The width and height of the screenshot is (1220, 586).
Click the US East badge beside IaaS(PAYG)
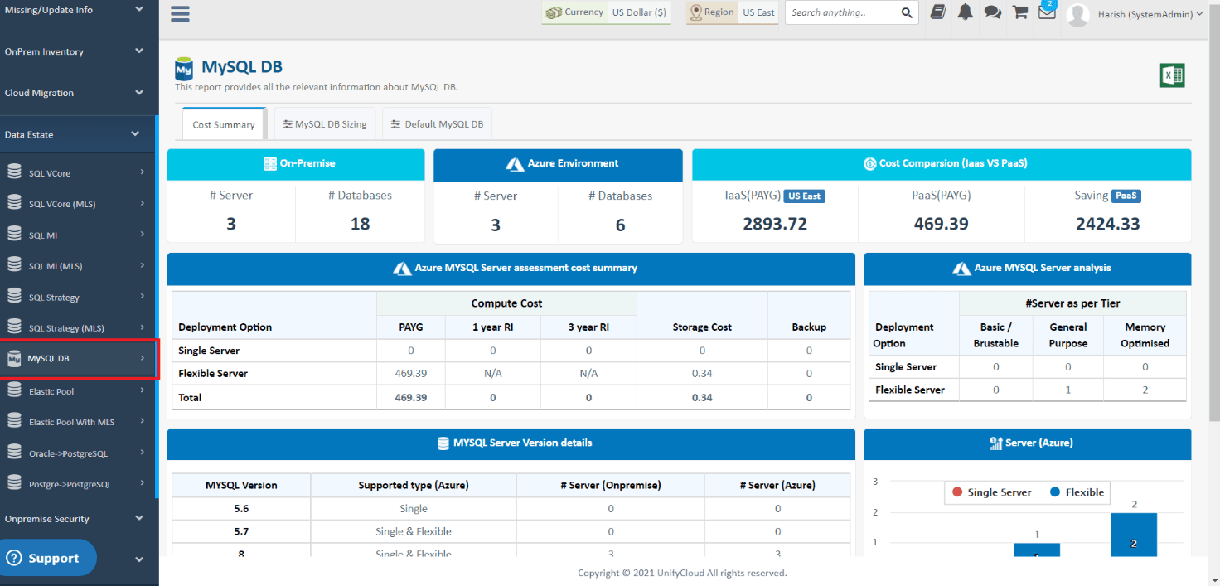804,196
